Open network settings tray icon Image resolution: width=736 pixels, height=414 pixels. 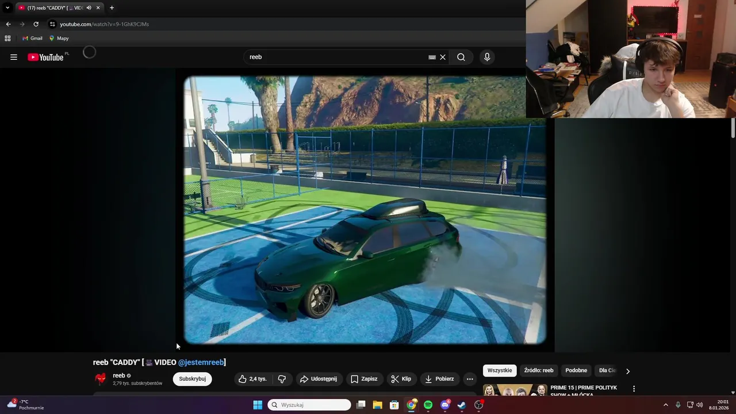690,405
